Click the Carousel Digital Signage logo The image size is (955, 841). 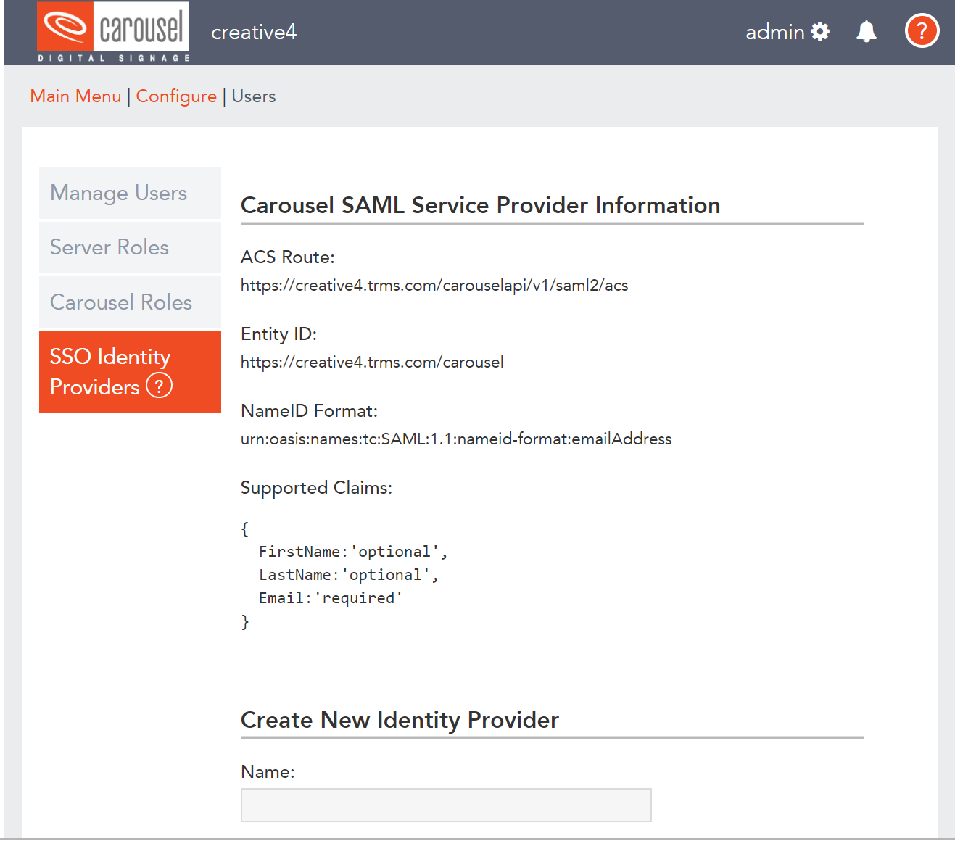point(112,31)
